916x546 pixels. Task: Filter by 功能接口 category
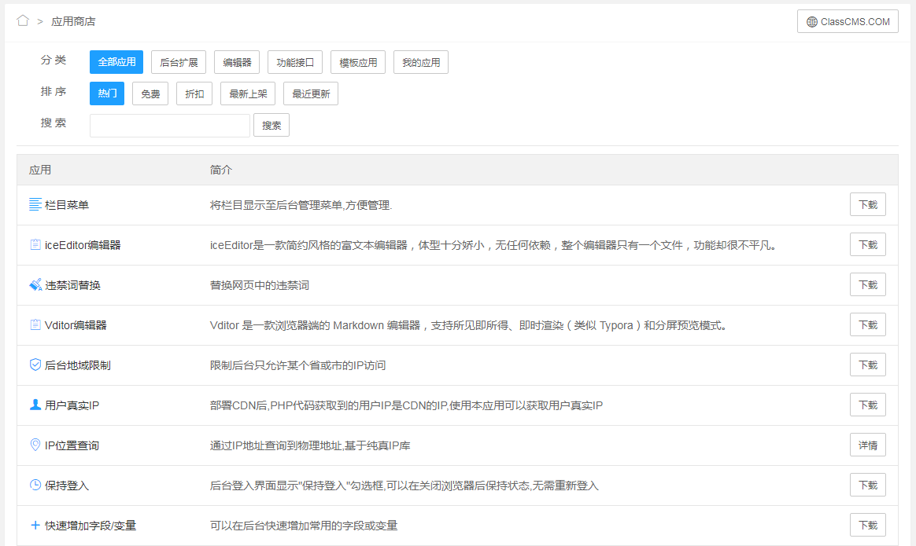[295, 62]
